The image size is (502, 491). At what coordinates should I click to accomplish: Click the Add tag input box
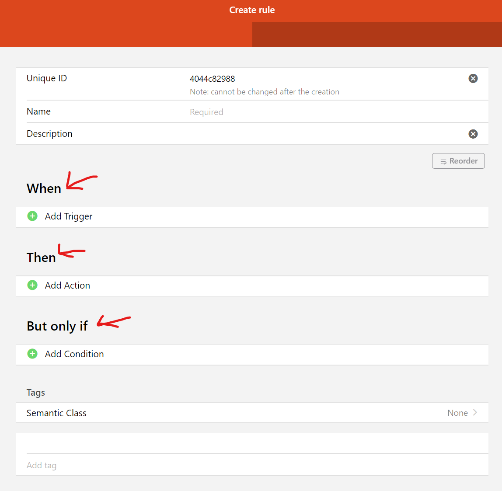252,465
